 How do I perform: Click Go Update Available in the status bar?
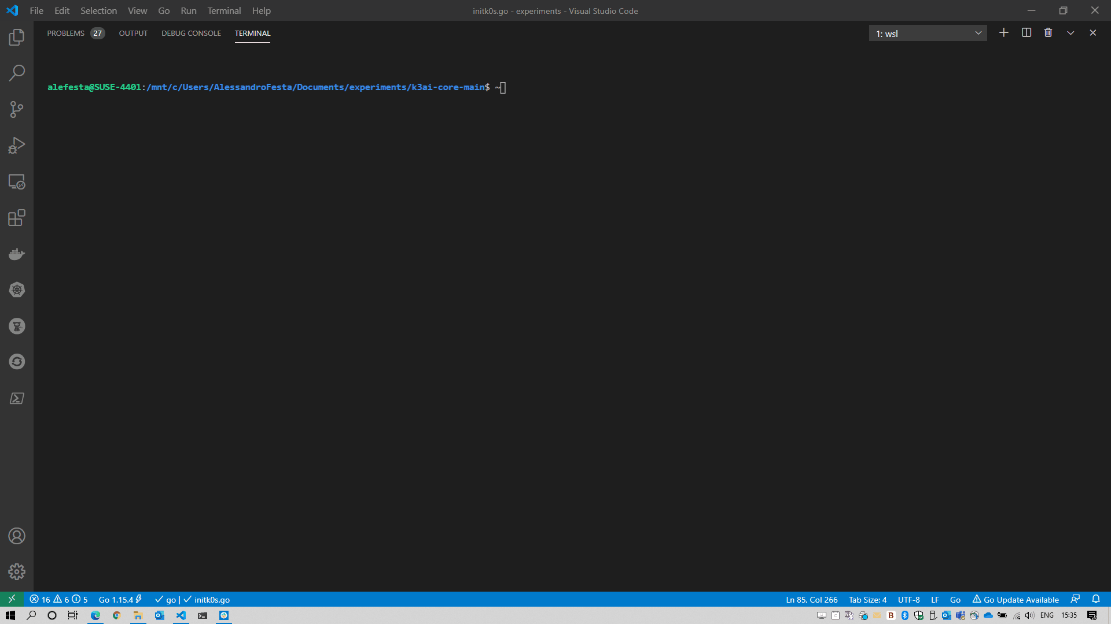(1016, 600)
